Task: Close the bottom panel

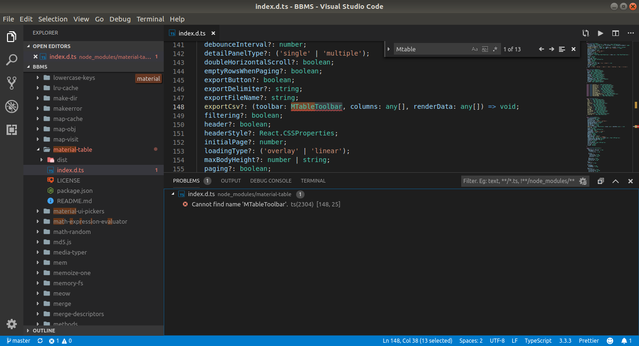Action: click(631, 181)
